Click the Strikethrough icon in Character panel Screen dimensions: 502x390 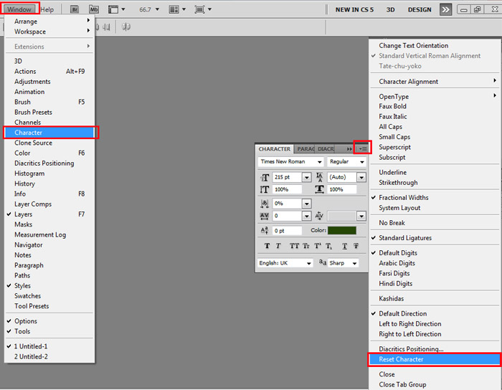point(356,246)
